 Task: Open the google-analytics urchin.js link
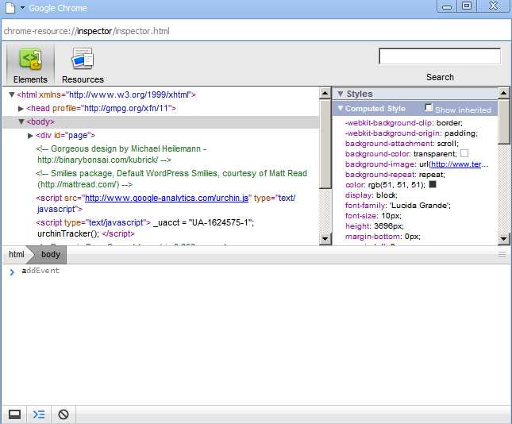(x=167, y=198)
